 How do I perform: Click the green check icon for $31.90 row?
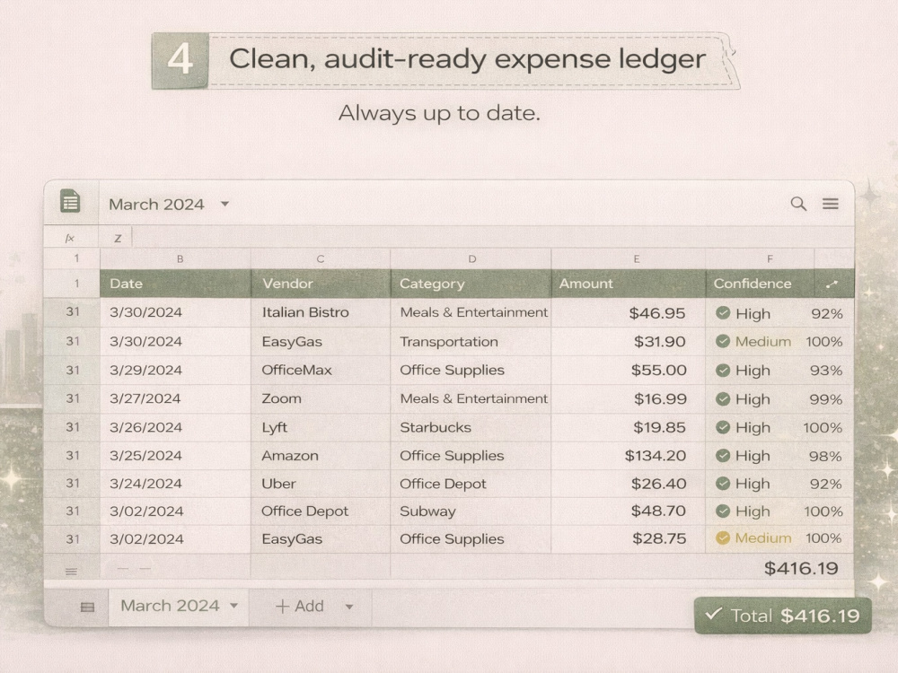click(723, 342)
